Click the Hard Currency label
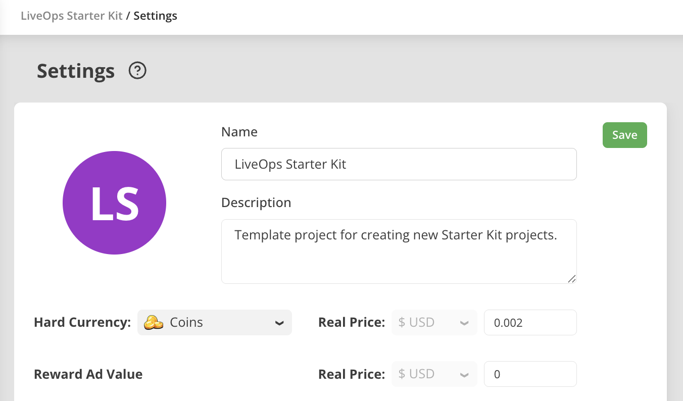 pyautogui.click(x=82, y=323)
